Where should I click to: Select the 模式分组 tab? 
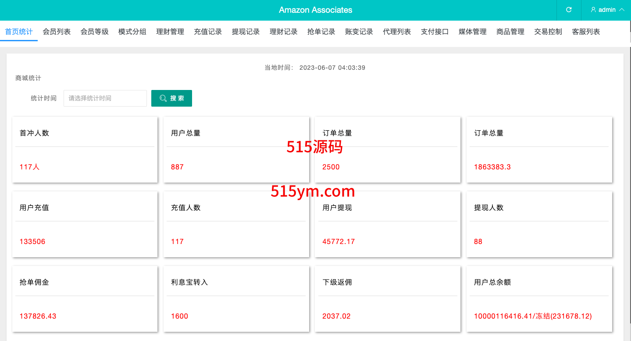(x=132, y=32)
